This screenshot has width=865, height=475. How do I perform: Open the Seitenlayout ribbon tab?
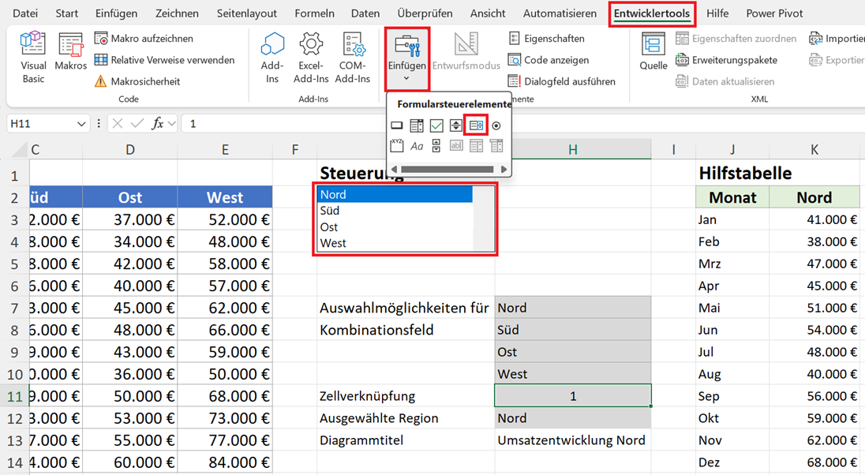click(x=246, y=13)
